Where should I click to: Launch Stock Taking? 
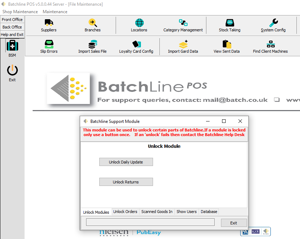tap(230, 25)
